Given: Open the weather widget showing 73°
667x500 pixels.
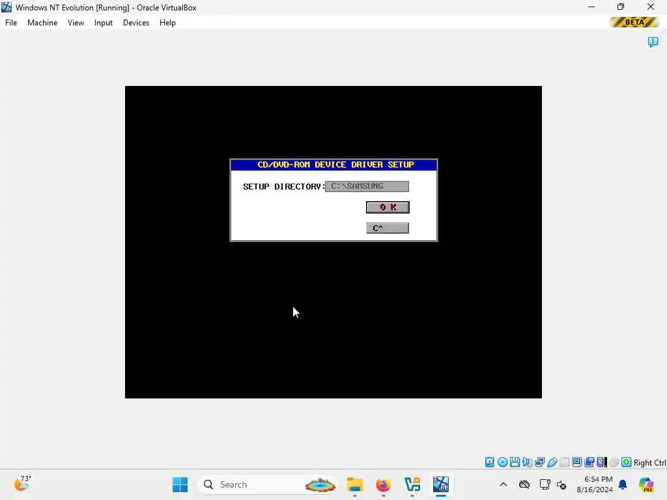Looking at the screenshot, I should coord(23,484).
